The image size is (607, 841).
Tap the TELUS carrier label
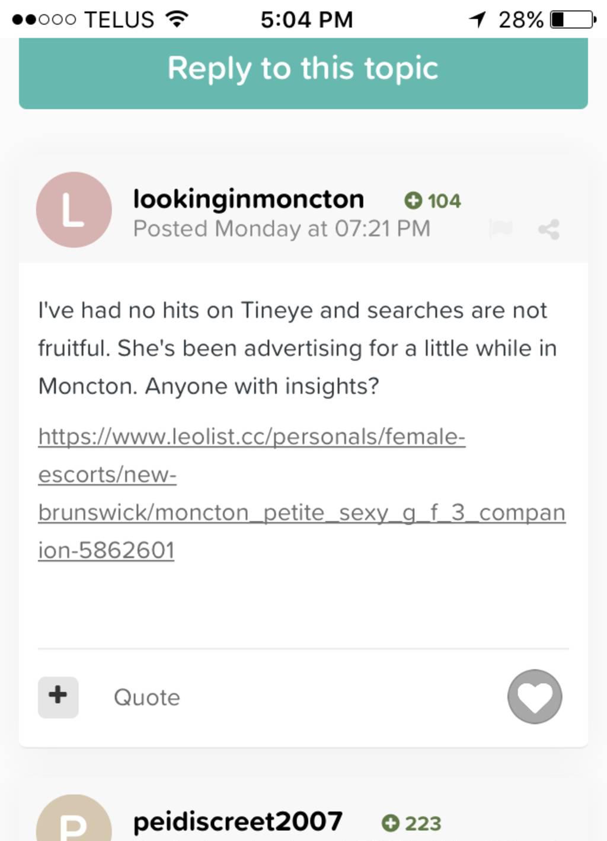pyautogui.click(x=119, y=20)
